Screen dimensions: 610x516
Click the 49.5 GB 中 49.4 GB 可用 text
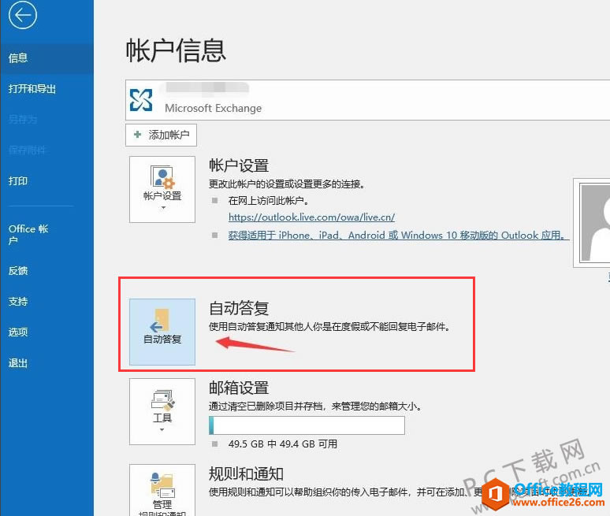pos(283,444)
